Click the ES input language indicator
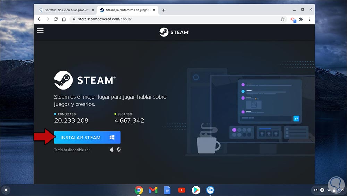 click(316, 190)
